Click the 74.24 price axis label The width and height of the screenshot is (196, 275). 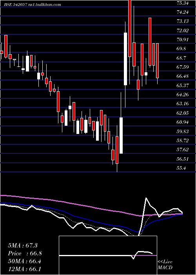pyautogui.click(x=183, y=12)
